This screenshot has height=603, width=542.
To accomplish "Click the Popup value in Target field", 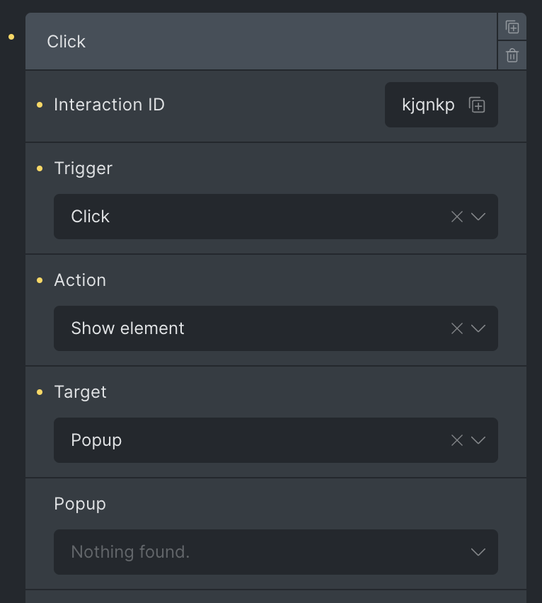I will click(x=96, y=440).
